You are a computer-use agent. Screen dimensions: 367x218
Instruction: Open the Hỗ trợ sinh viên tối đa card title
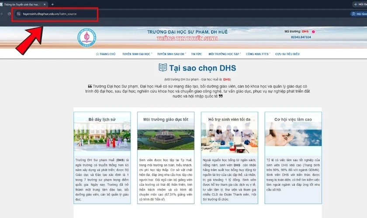(229, 119)
